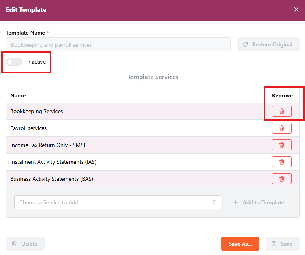Click the Name column header
Viewport: 305px width, 255px height.
18,95
